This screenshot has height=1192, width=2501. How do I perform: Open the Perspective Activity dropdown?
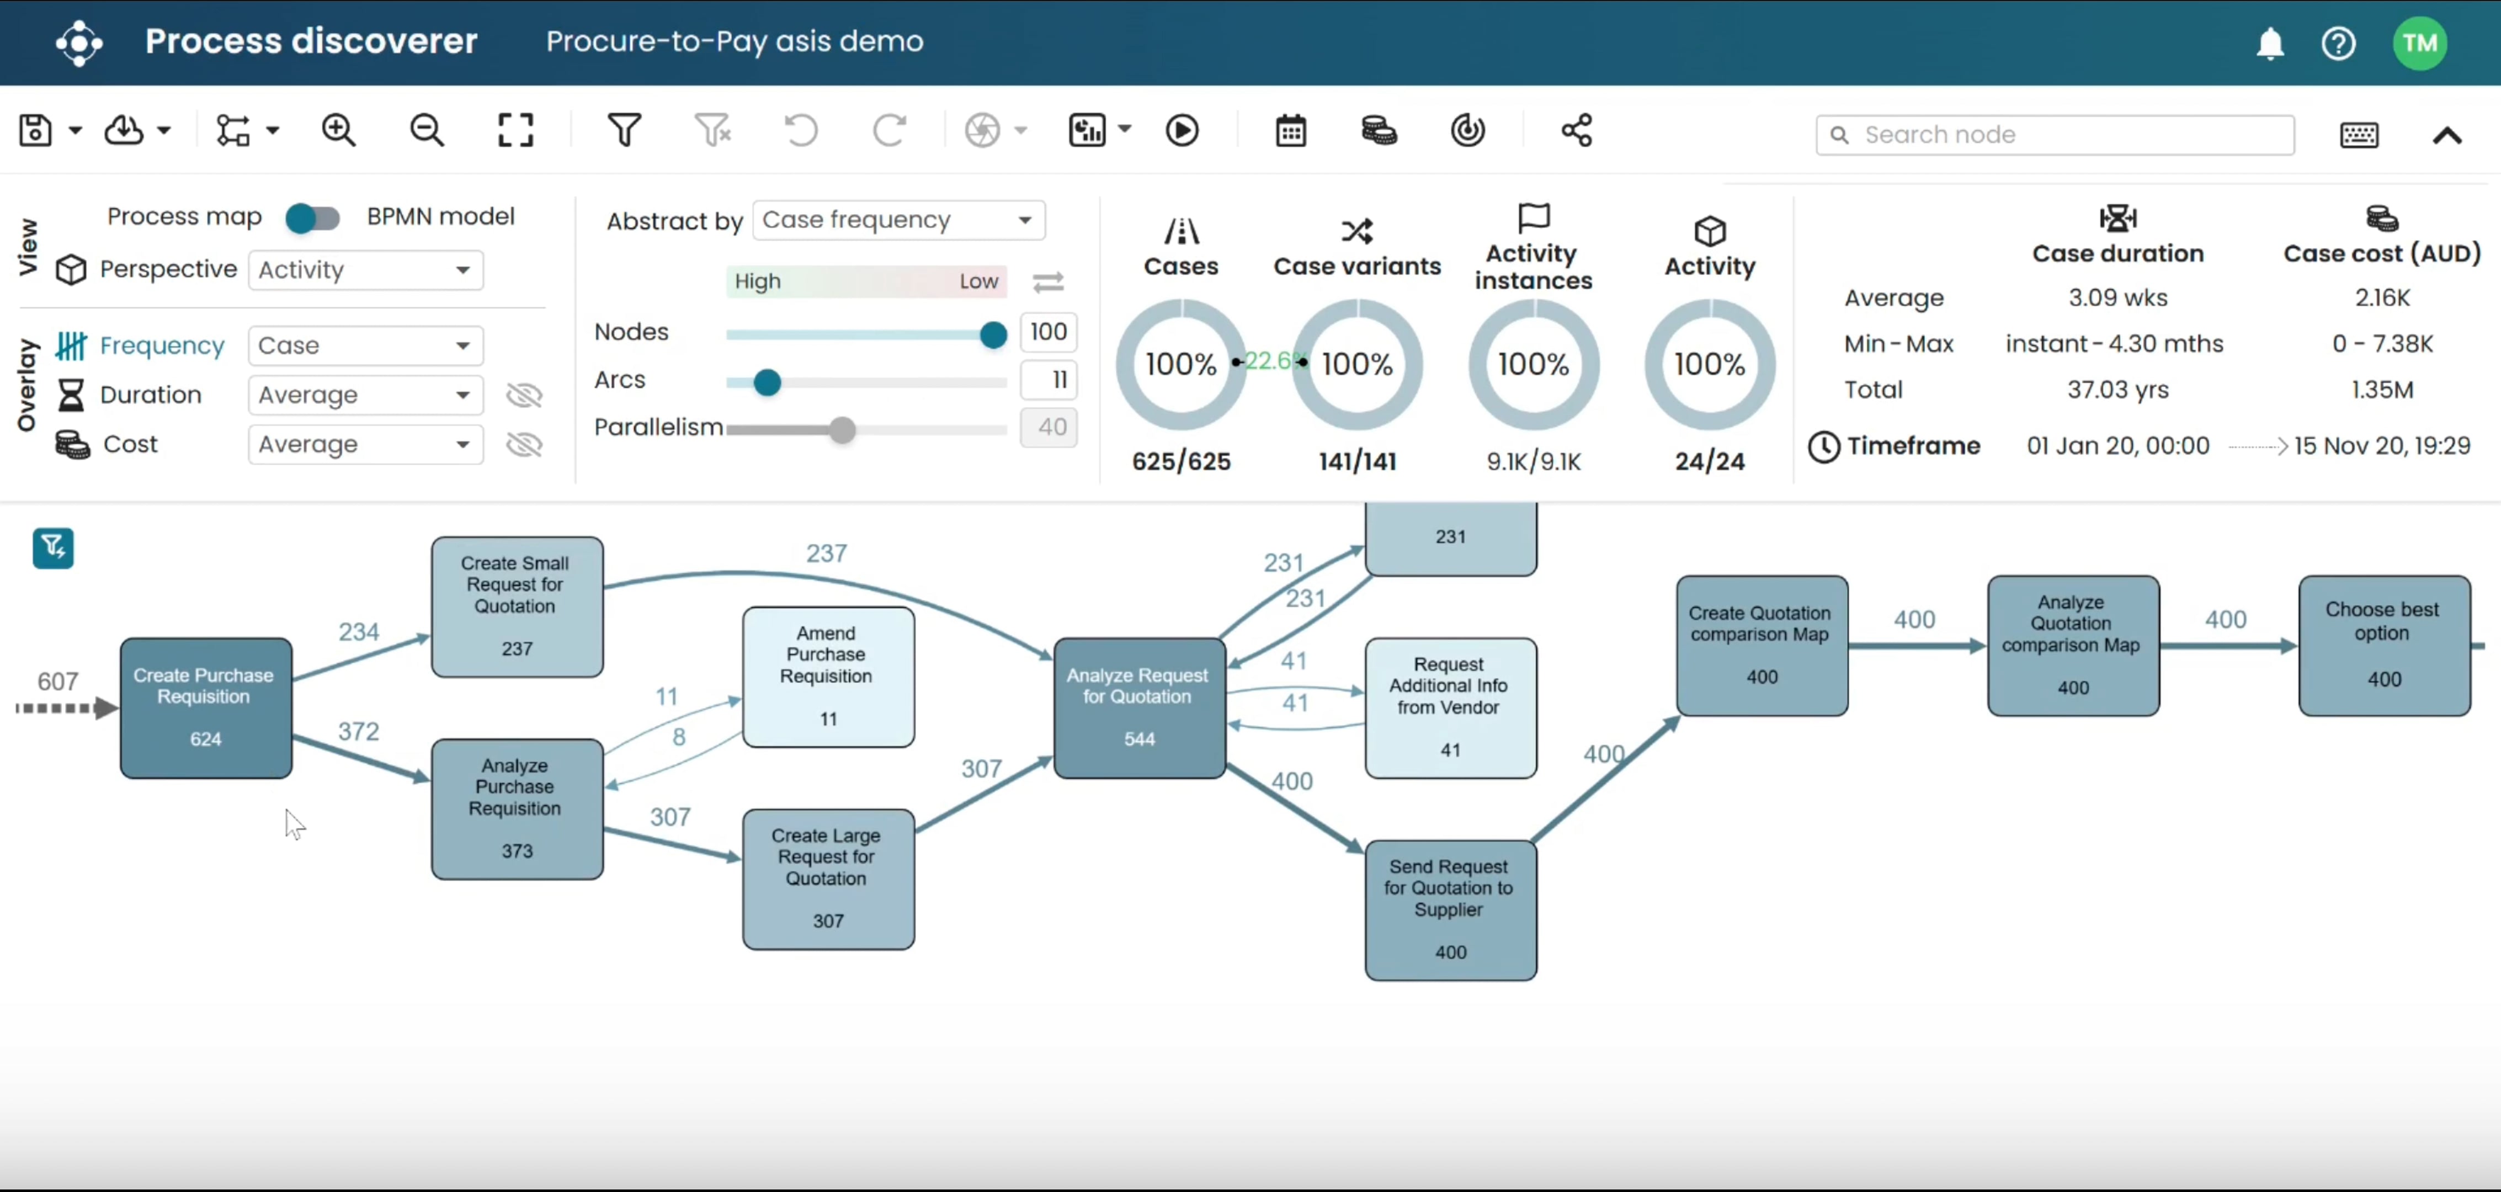[366, 270]
